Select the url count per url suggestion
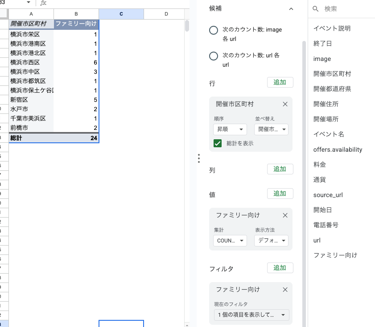This screenshot has width=375, height=327. coord(214,56)
